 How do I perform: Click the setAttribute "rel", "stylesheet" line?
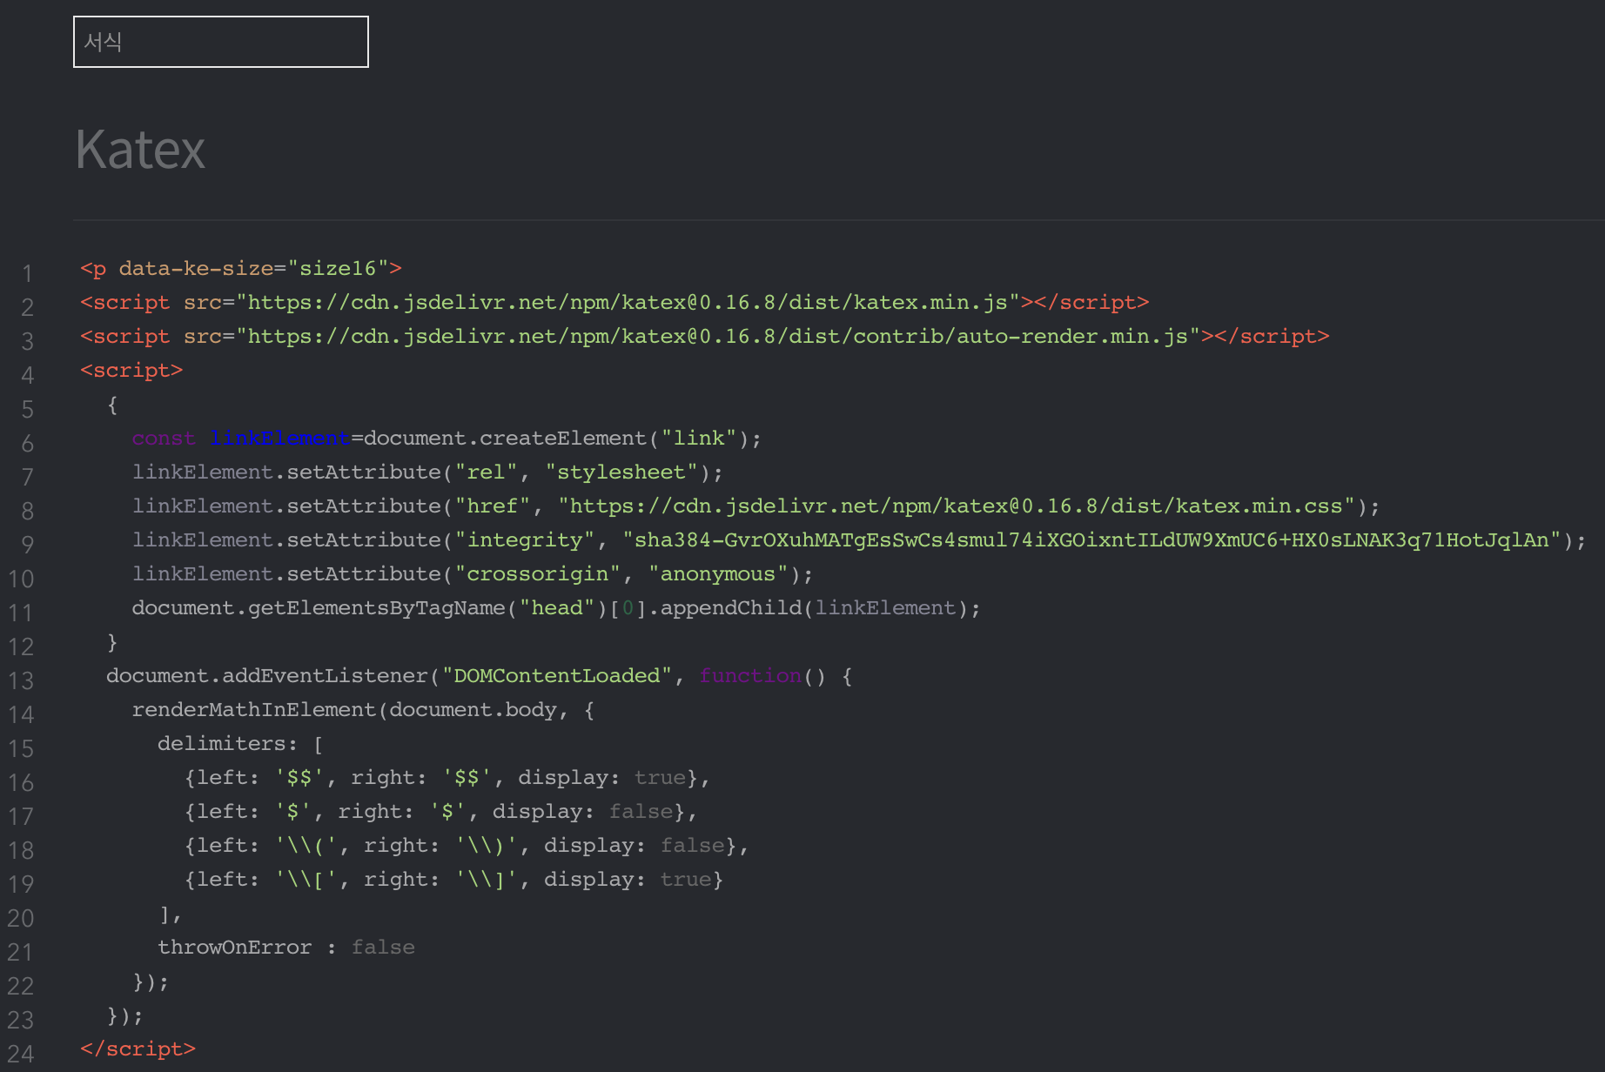click(427, 472)
